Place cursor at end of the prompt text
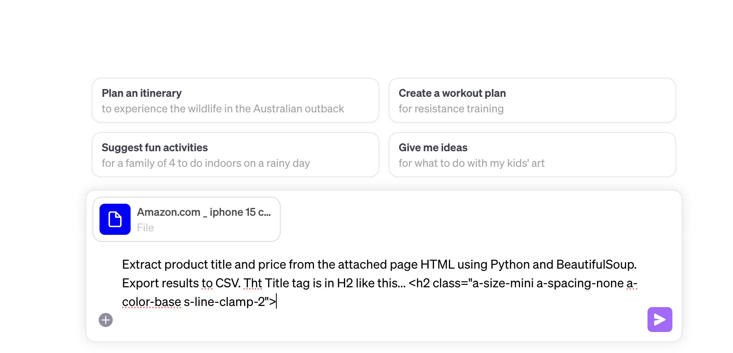733x353 pixels. coord(276,302)
